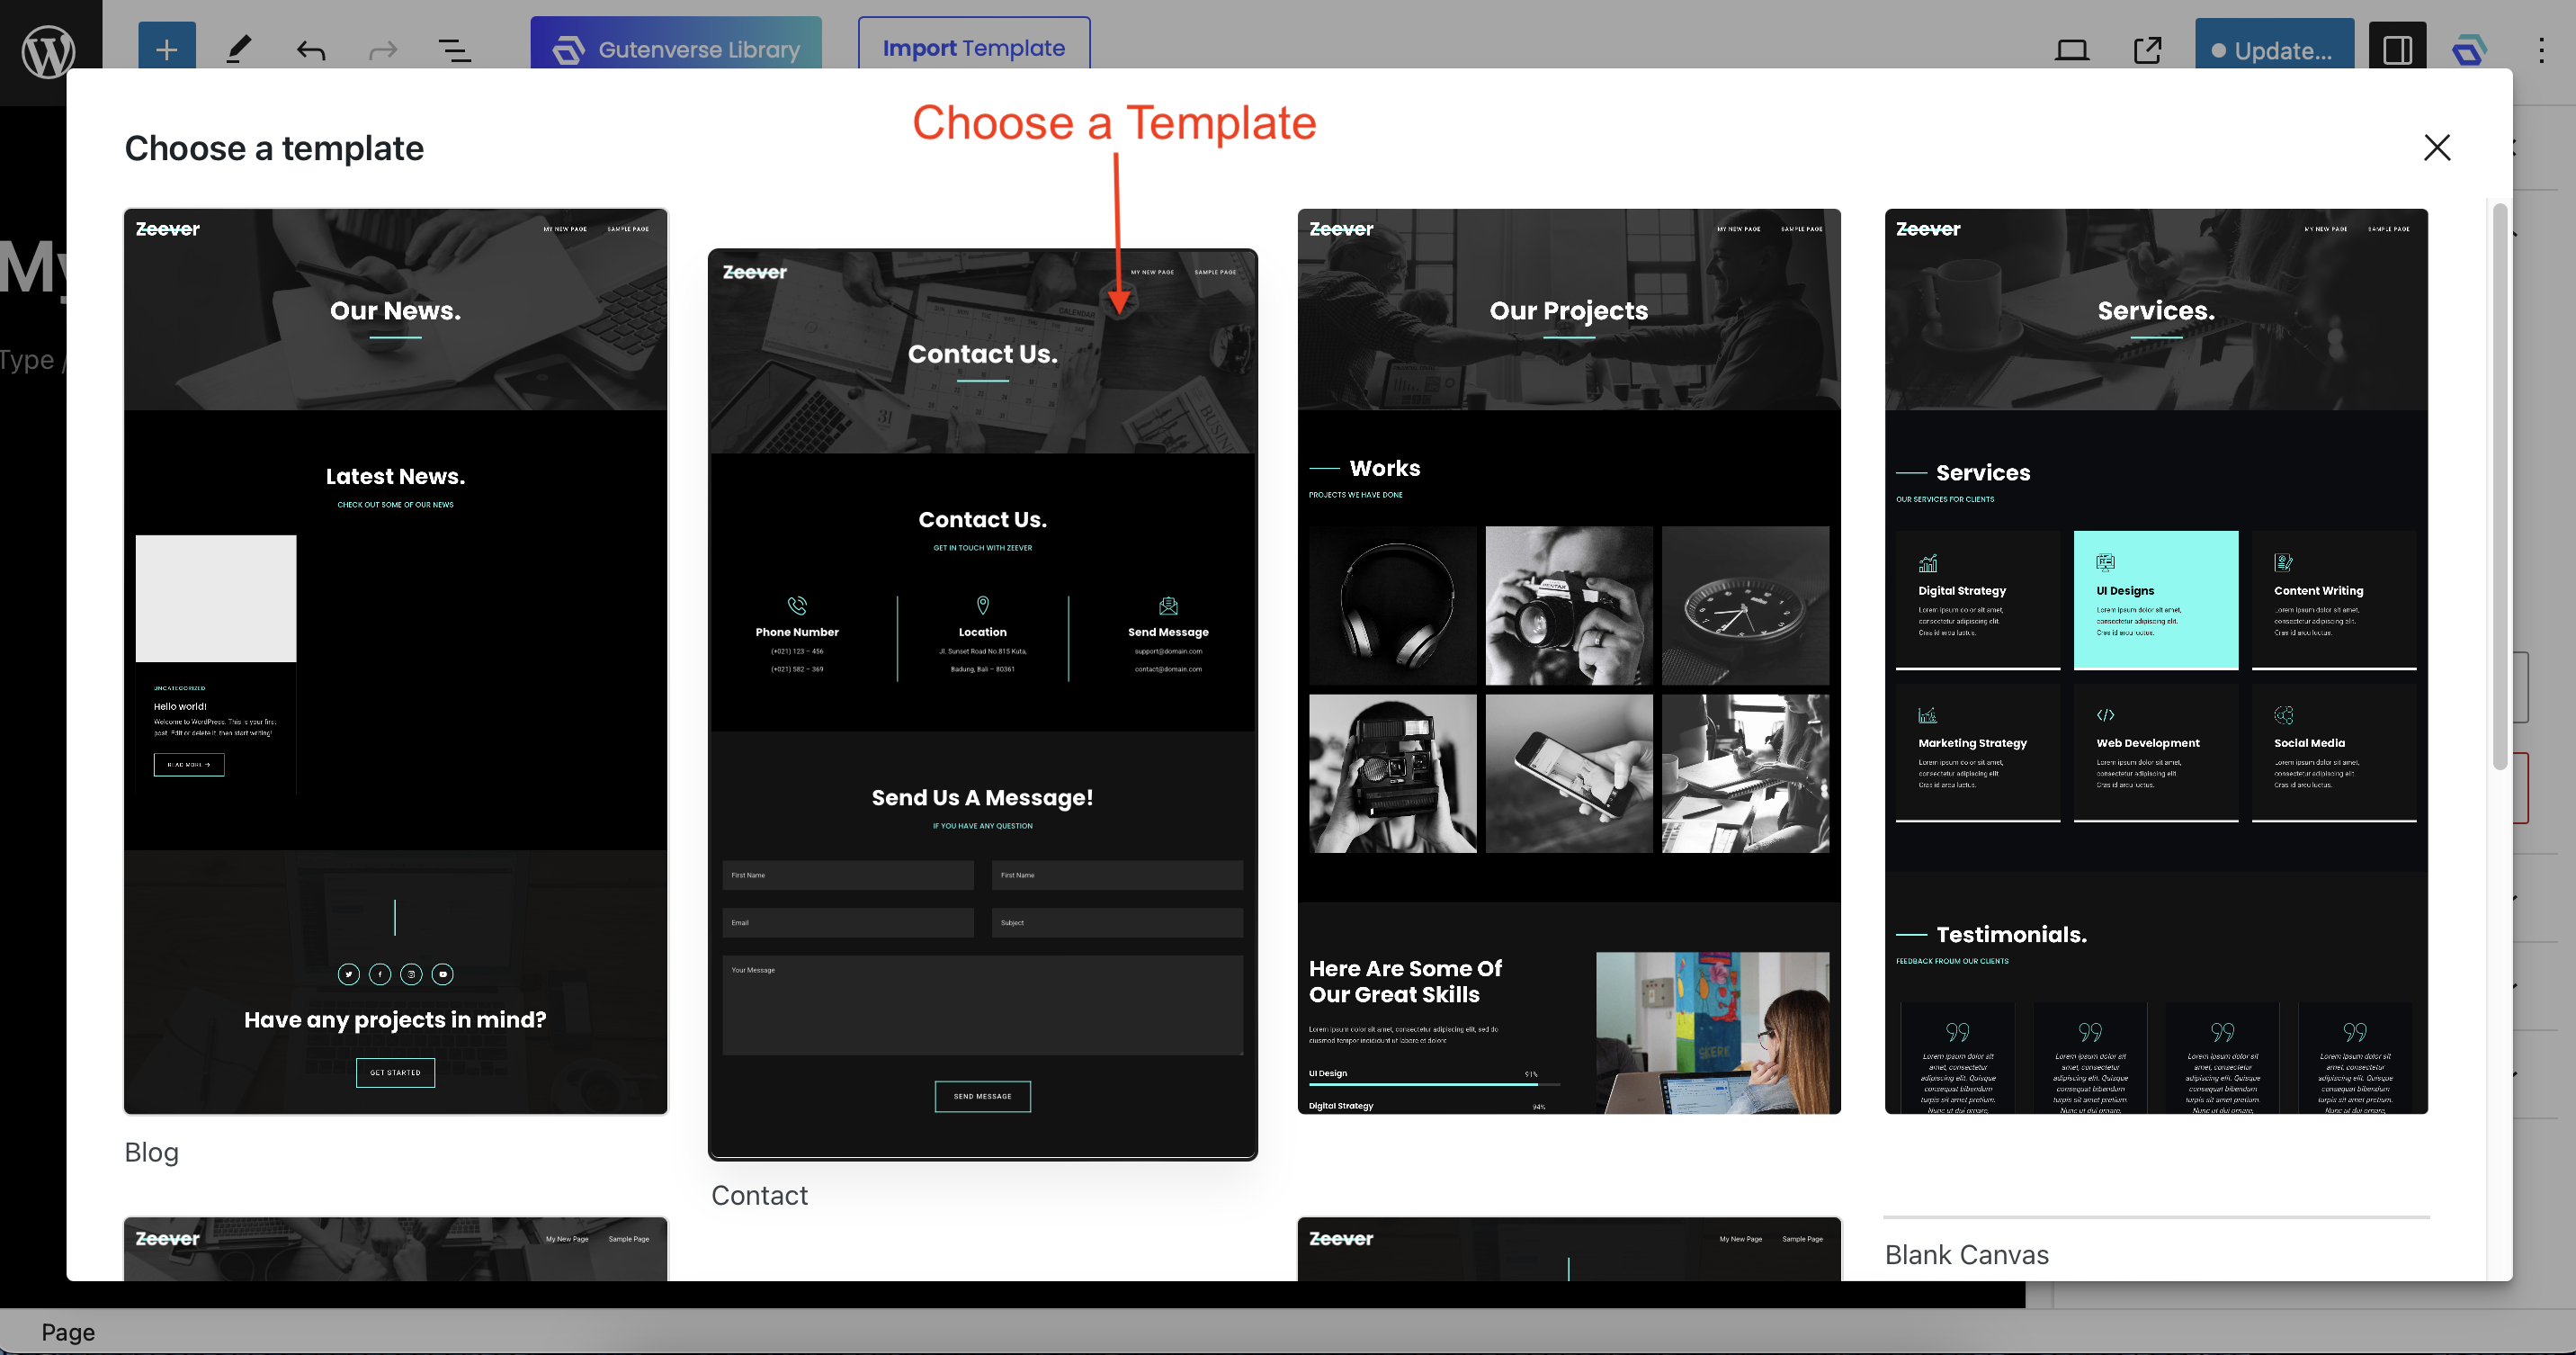Toggle the Settings sidebar panel
The height and width of the screenshot is (1355, 2576).
coord(2397,50)
